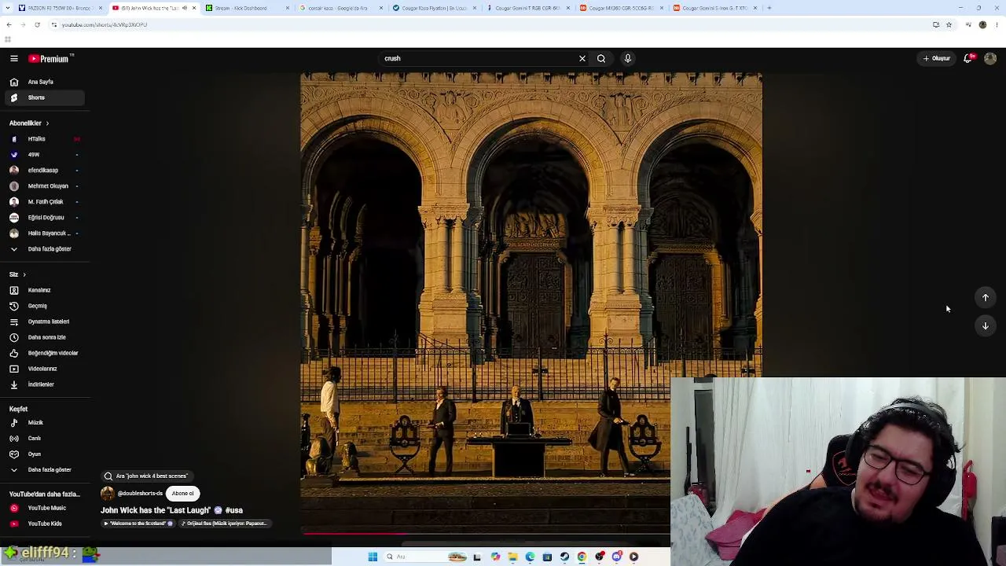This screenshot has height=566, width=1006.
Task: Click the browser back arrow
Action: tap(9, 24)
